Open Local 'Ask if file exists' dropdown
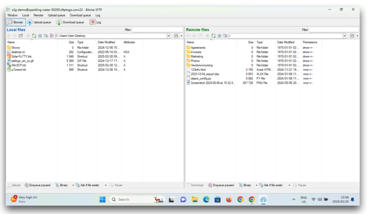 [x=106, y=185]
